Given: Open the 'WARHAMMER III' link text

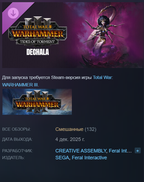Looking at the screenshot, I should pyautogui.click(x=20, y=85).
